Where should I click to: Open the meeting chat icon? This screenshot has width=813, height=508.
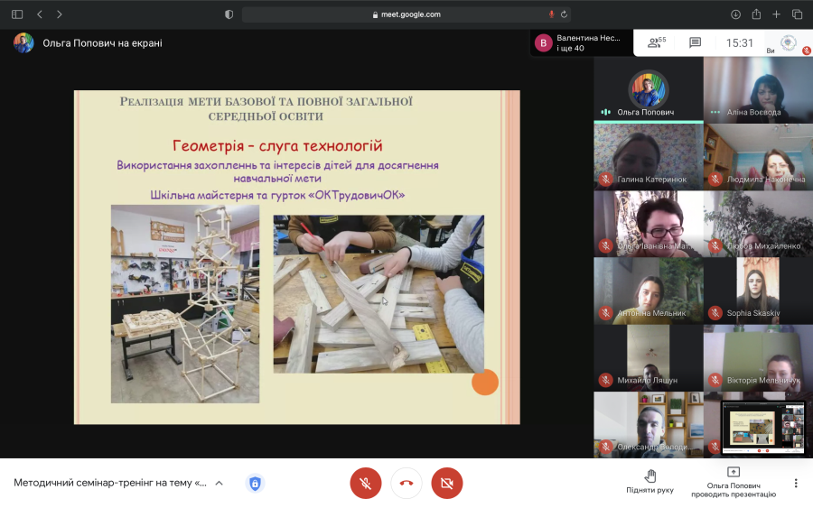pyautogui.click(x=695, y=42)
